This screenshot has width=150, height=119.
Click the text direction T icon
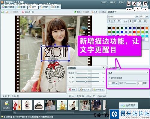pyautogui.click(x=130, y=21)
